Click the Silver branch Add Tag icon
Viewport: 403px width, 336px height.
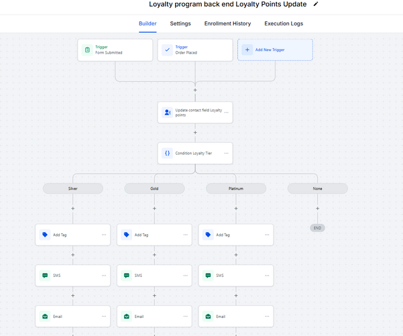tap(45, 235)
